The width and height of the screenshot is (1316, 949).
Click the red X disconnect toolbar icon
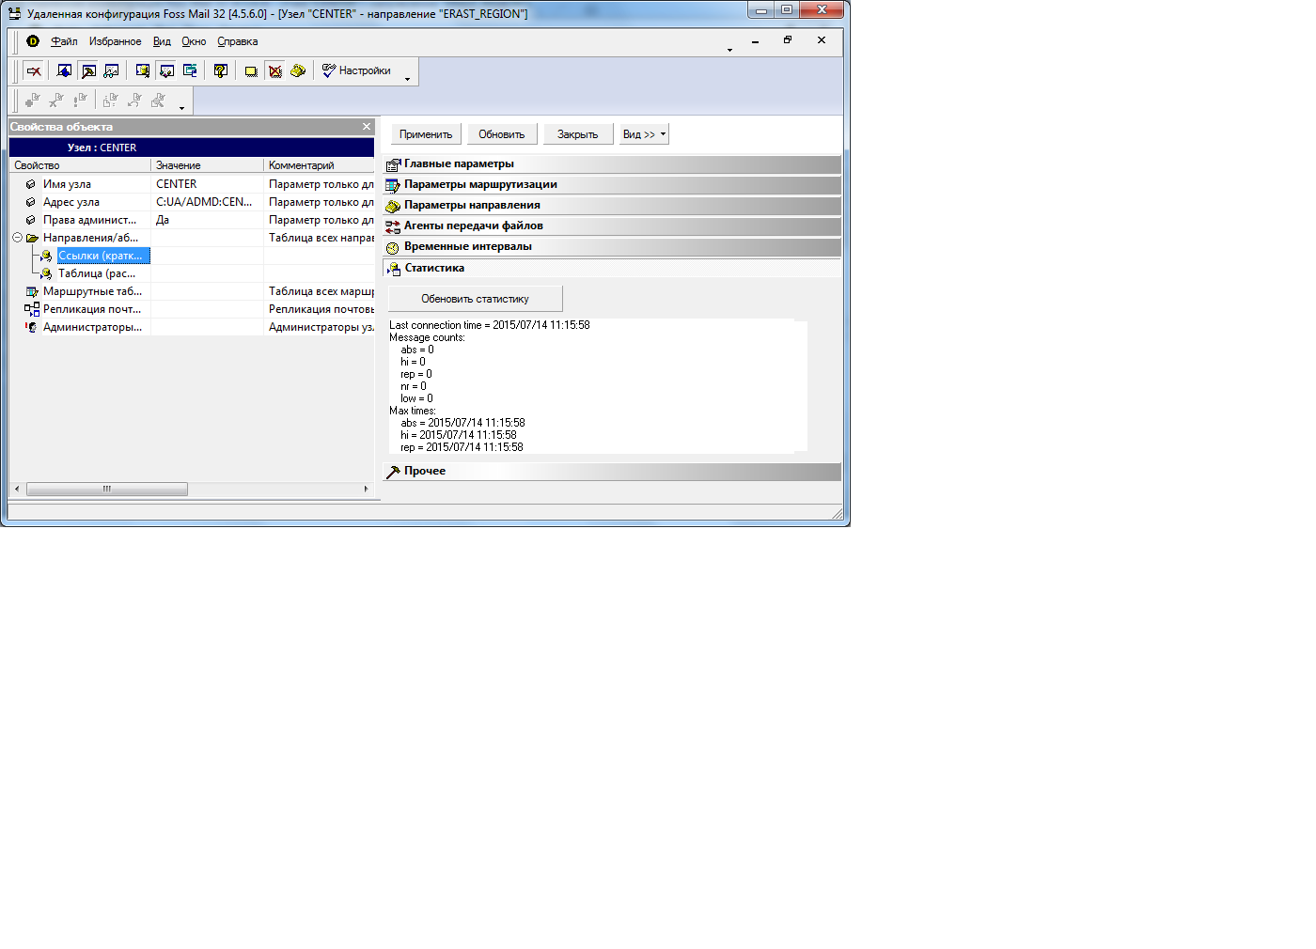[34, 70]
